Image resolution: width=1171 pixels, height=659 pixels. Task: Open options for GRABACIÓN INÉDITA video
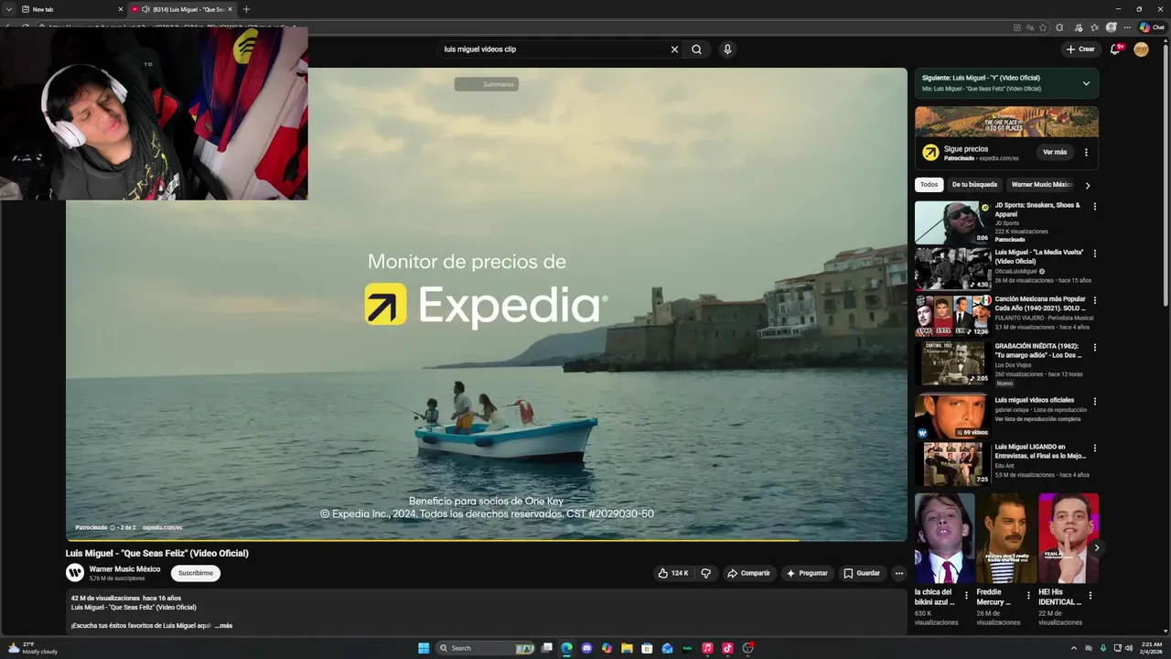click(x=1094, y=348)
